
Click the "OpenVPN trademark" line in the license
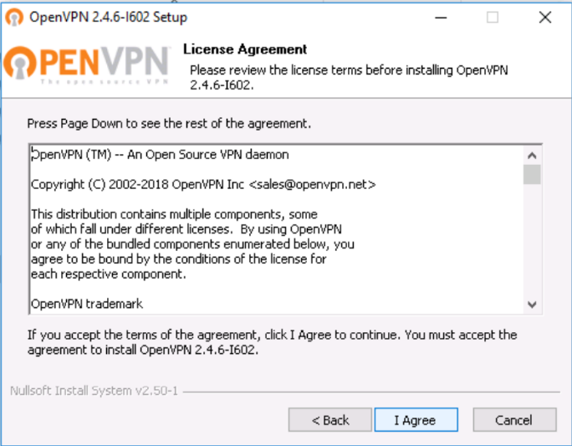[x=87, y=303]
